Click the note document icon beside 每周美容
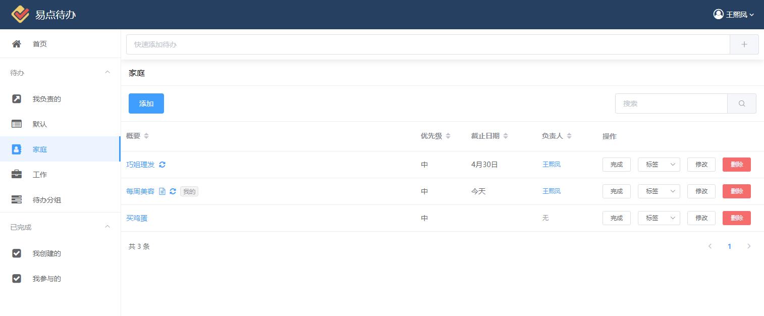This screenshot has height=316, width=764. pos(162,191)
